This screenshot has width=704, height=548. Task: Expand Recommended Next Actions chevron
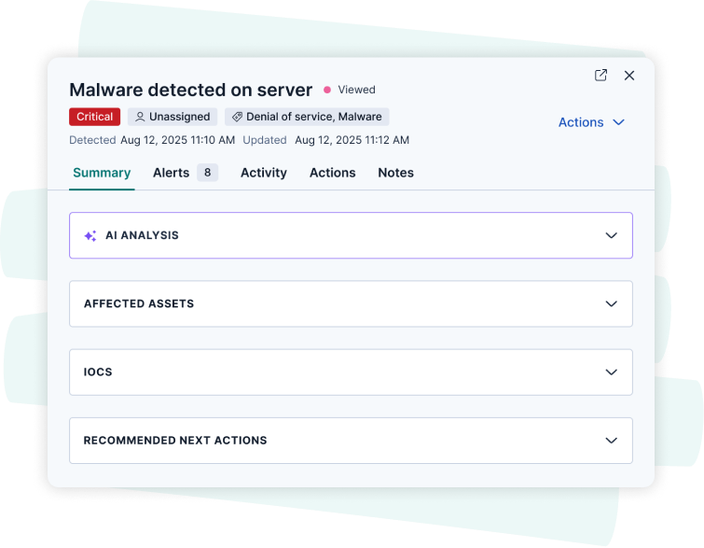(611, 441)
